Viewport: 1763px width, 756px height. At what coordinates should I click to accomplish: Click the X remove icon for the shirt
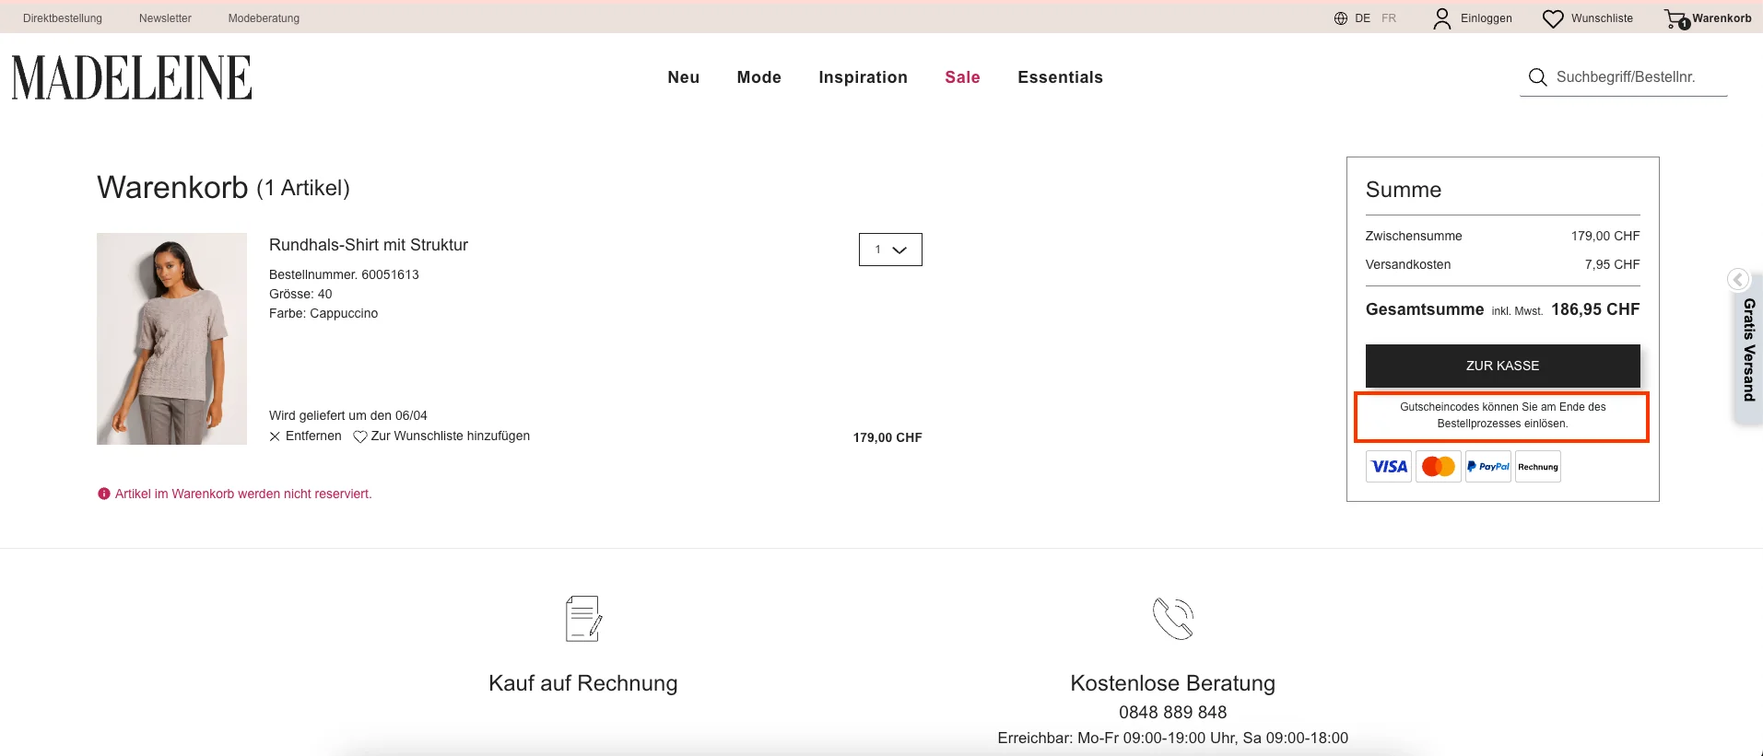275,436
